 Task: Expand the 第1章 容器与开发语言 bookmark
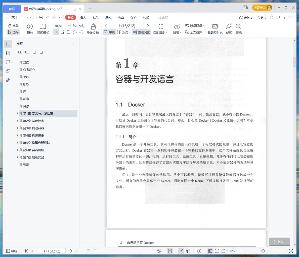point(18,113)
